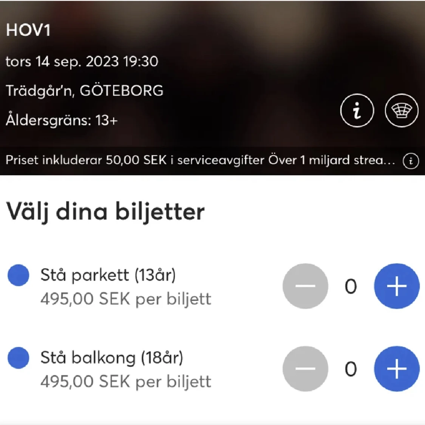425x425 pixels.
Task: Click the plus icon for Stå balkong
Action: pyautogui.click(x=396, y=368)
